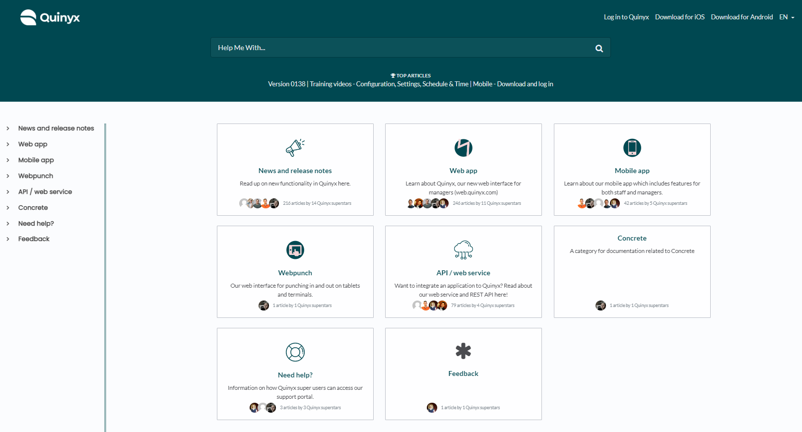This screenshot has width=802, height=432.
Task: Expand the Mobile app sidebar chevron
Action: [8, 160]
